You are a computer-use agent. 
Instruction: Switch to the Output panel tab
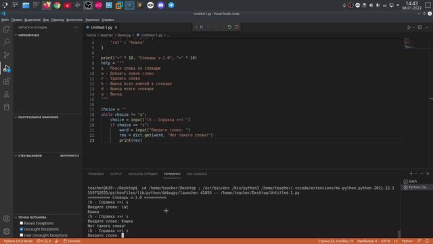pos(116,174)
